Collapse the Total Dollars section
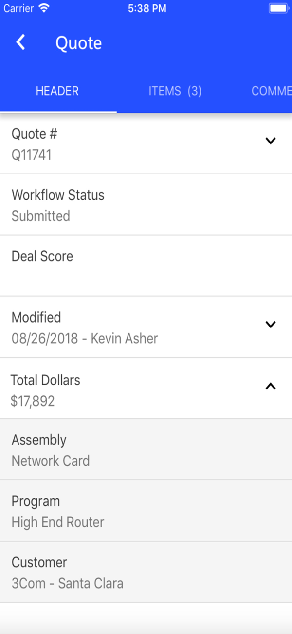This screenshot has height=634, width=292. point(271,387)
